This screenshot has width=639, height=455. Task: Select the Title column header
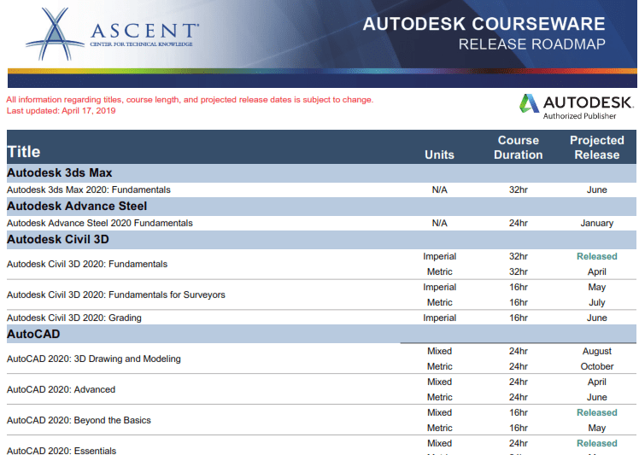tap(24, 152)
